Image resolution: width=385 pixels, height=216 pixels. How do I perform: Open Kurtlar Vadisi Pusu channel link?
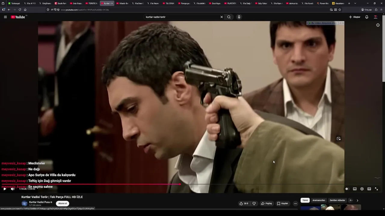[39, 202]
